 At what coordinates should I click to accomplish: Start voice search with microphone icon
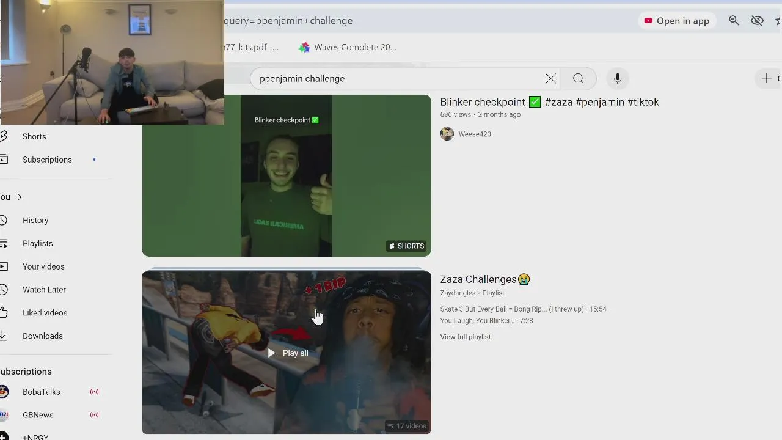pos(618,78)
